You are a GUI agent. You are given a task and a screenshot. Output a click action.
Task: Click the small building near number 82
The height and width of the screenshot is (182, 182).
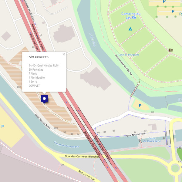click(x=153, y=126)
